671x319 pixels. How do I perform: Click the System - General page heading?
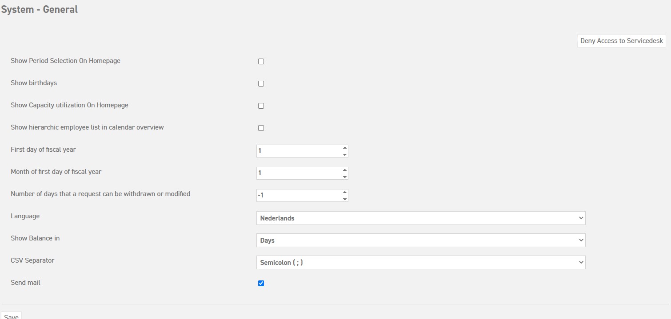pyautogui.click(x=40, y=9)
